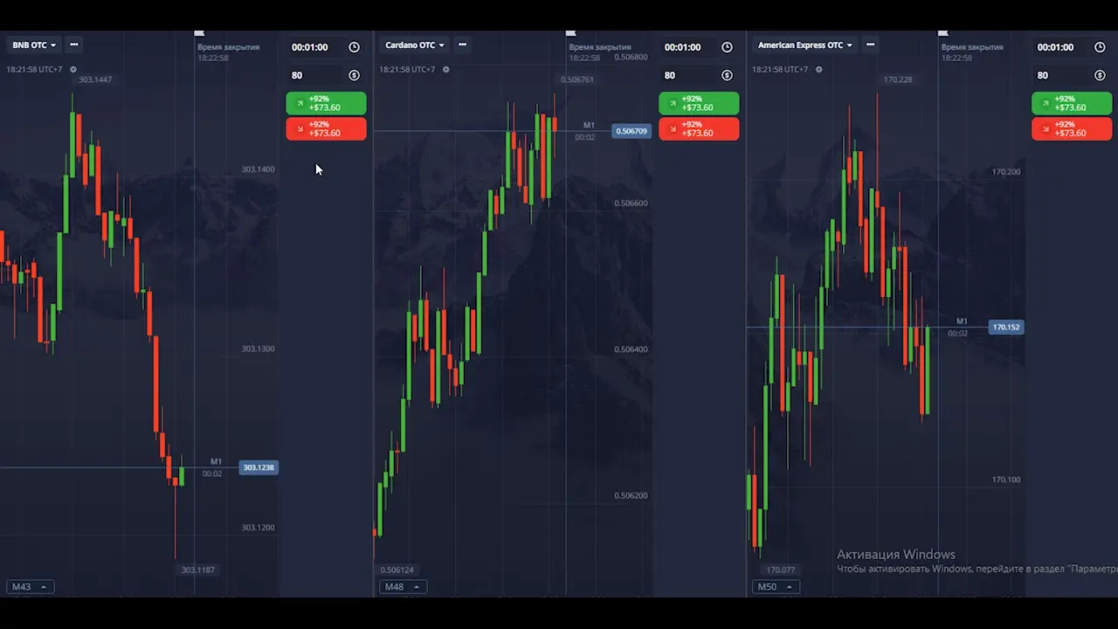
Task: Open the Cardano OTC asset dropdown
Action: tap(415, 45)
